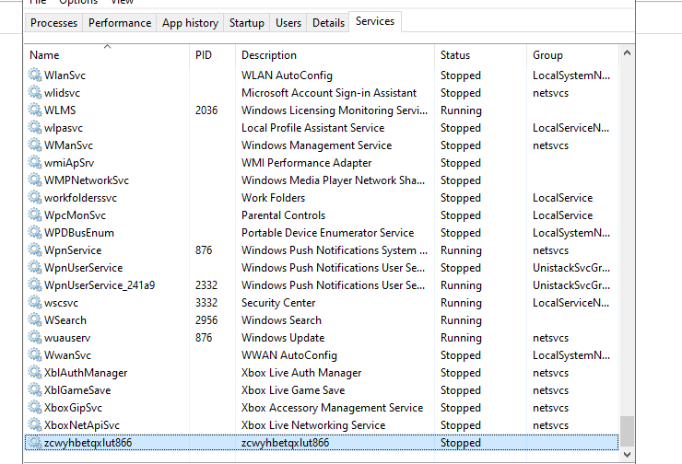This screenshot has width=682, height=464.
Task: Sort by the Group column header
Action: 547,55
